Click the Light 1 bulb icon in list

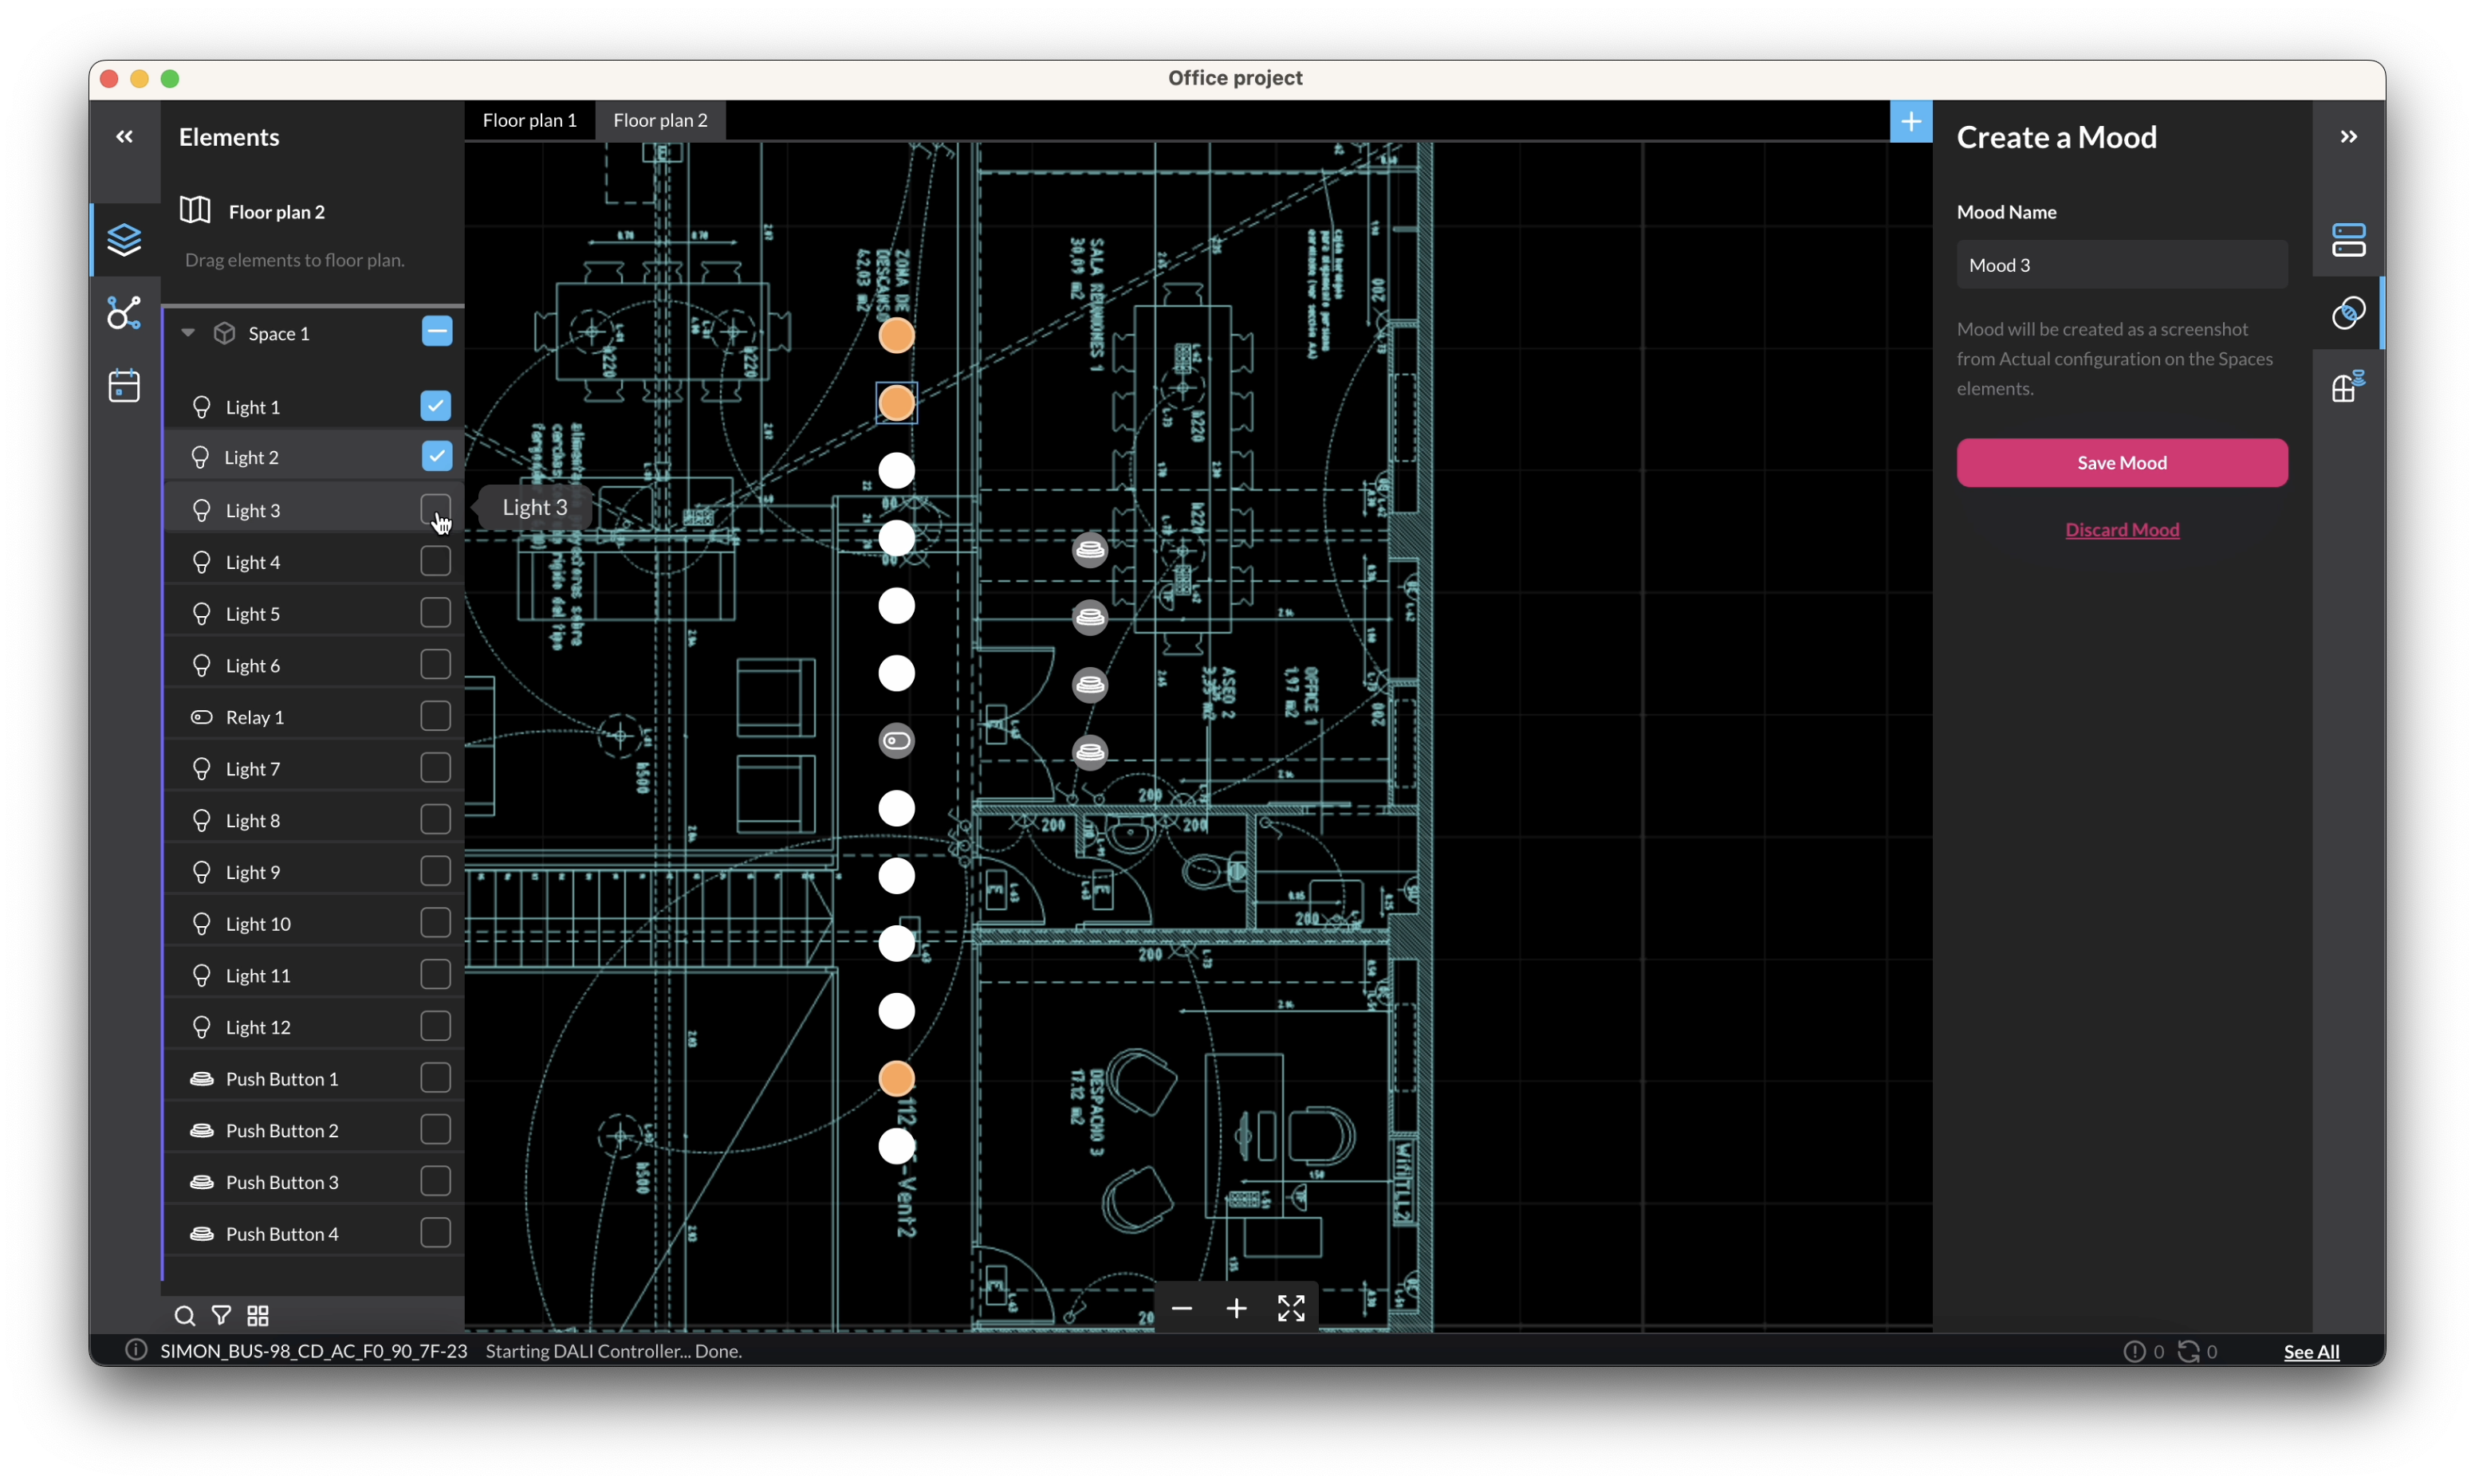(x=201, y=407)
